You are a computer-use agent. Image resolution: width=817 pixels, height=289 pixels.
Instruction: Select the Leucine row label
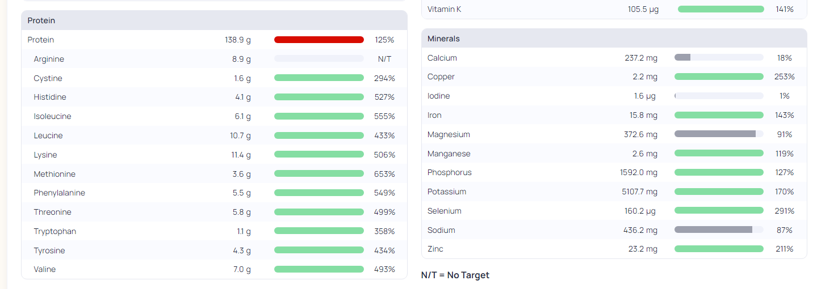48,135
